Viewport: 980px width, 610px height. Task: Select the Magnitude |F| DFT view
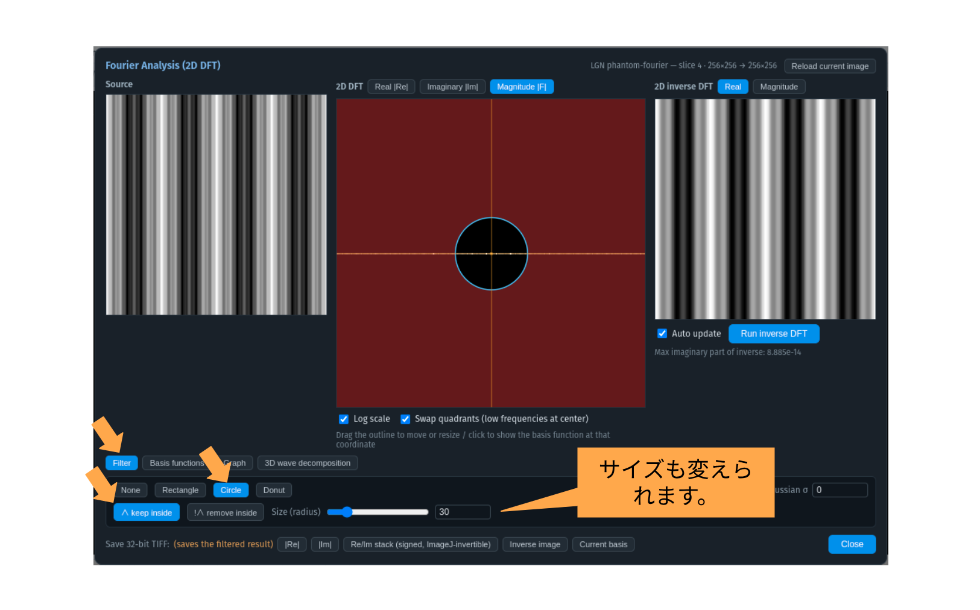tap(522, 87)
